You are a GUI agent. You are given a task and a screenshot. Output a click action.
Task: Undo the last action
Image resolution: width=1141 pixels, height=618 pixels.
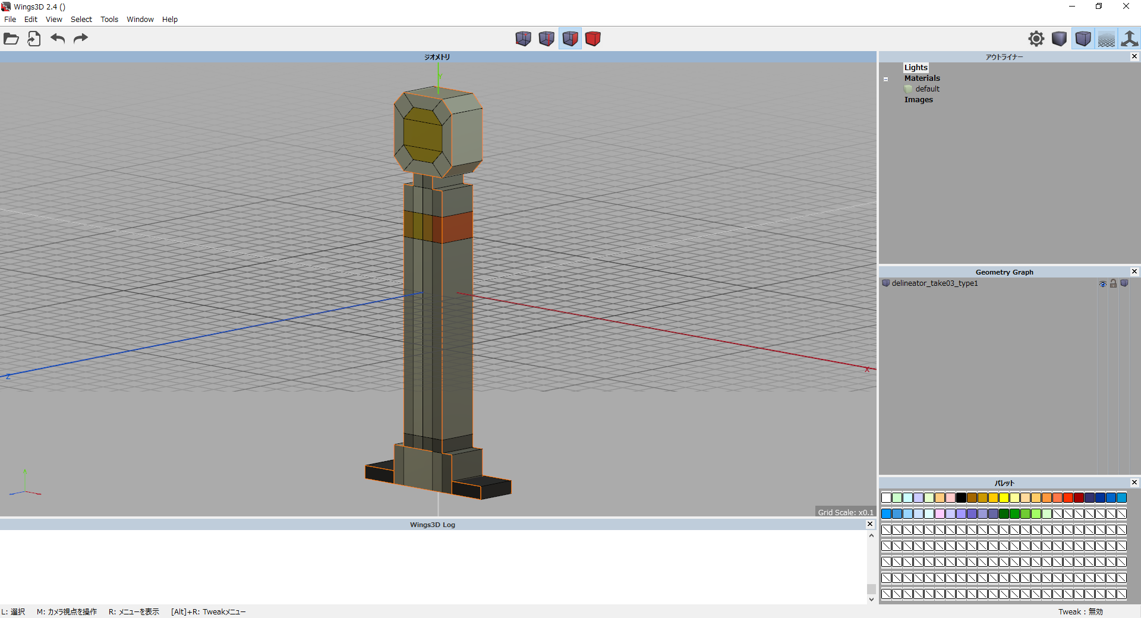click(58, 39)
